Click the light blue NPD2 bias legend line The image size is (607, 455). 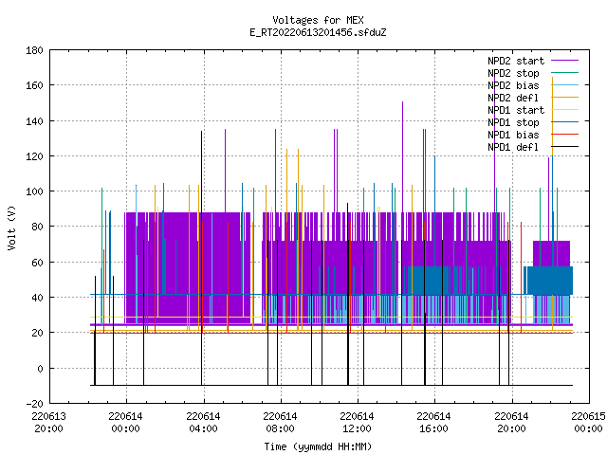coord(565,84)
